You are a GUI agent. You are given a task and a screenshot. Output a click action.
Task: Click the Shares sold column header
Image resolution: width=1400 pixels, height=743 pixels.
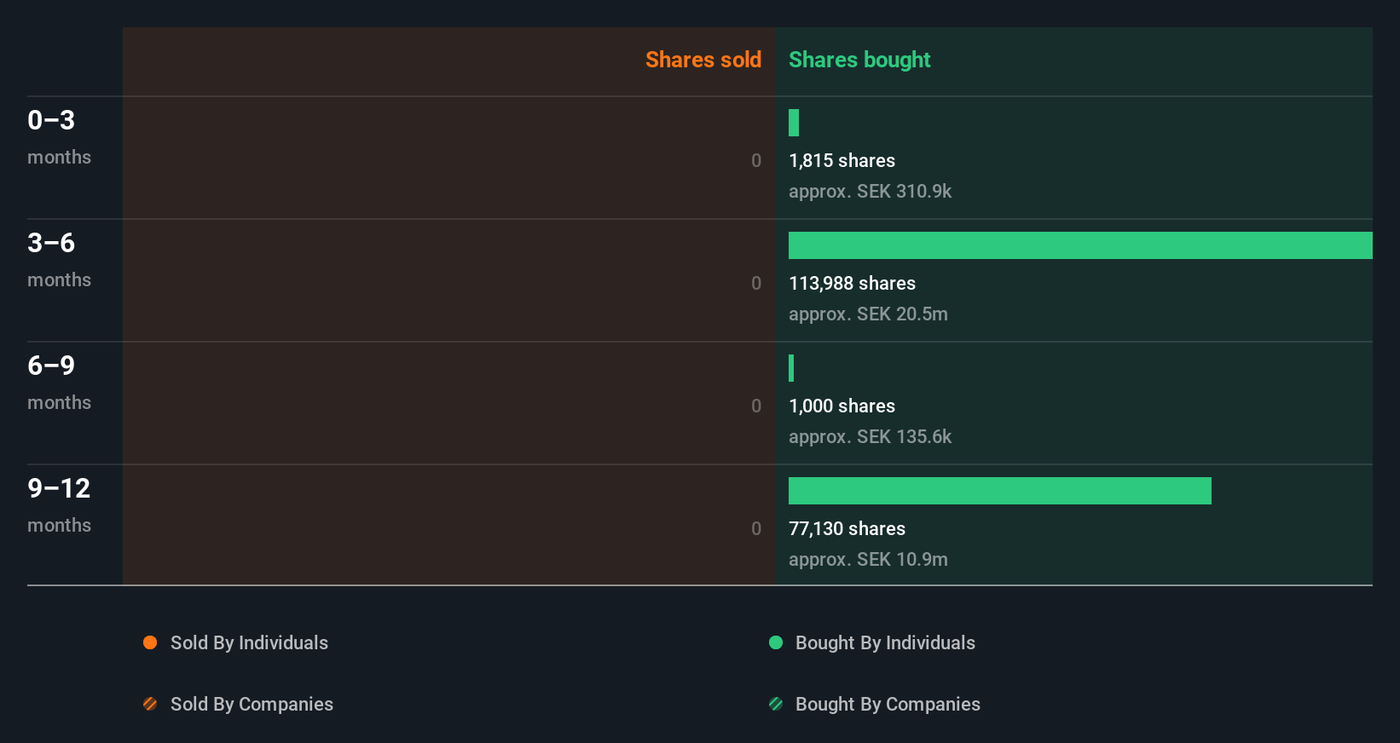point(703,60)
